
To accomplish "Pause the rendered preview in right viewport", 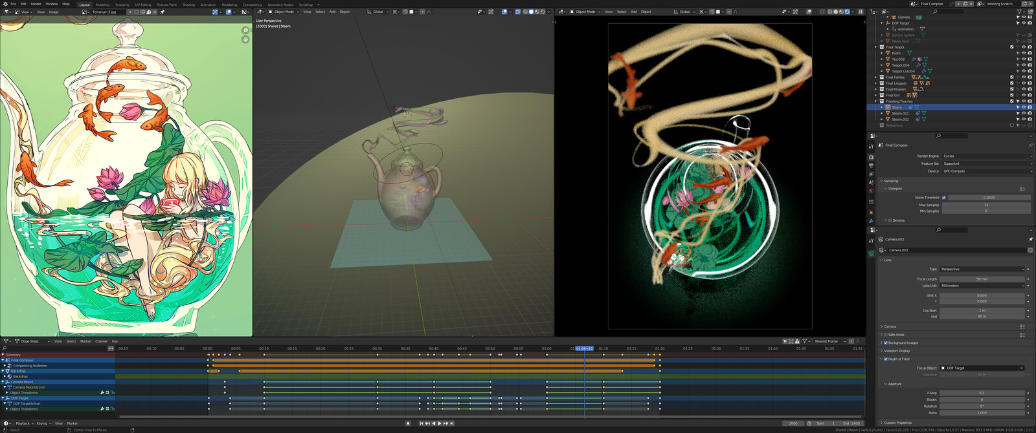I will coord(861,12).
